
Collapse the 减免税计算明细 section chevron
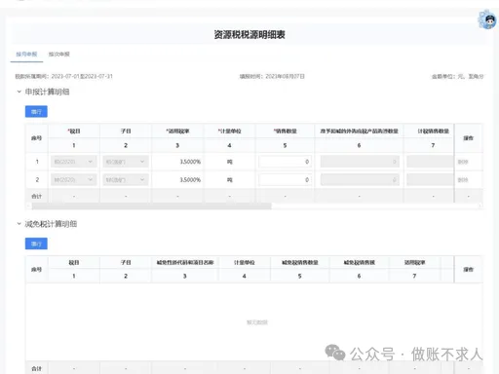[19, 224]
